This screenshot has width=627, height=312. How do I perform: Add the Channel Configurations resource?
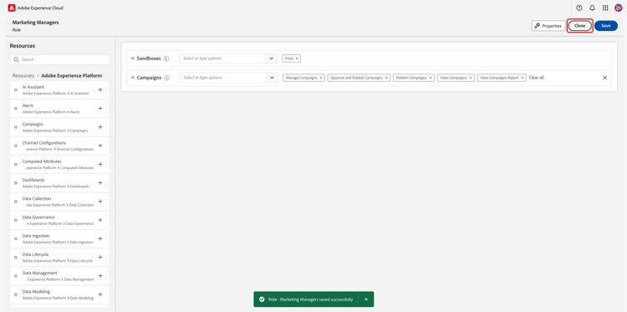point(100,146)
